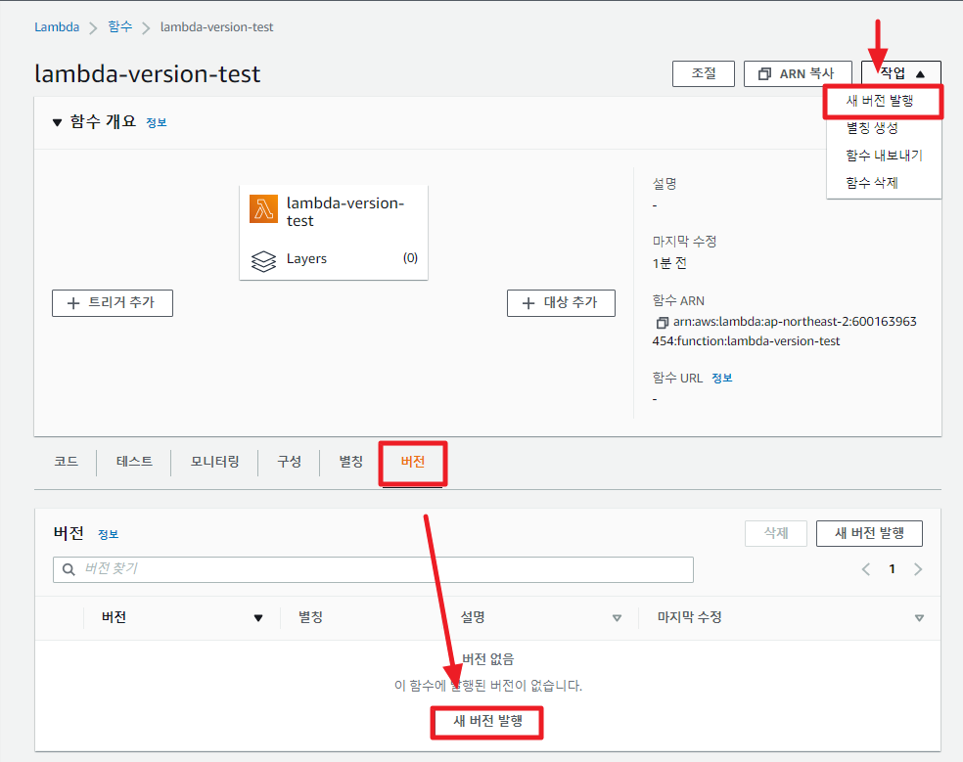963x762 pixels.
Task: Click 대상 추가 button
Action: click(561, 303)
